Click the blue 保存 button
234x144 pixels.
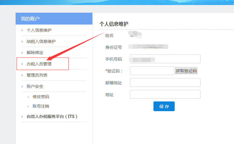pos(164,106)
